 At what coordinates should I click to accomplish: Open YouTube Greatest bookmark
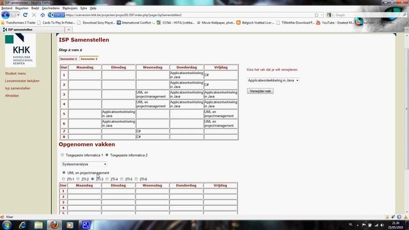pyautogui.click(x=335, y=23)
